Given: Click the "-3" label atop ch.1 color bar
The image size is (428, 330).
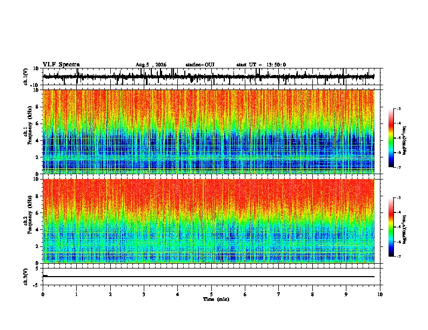Looking at the screenshot, I should (398, 109).
